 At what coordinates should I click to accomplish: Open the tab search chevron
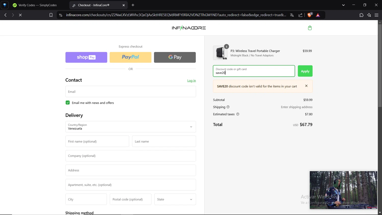(x=343, y=5)
